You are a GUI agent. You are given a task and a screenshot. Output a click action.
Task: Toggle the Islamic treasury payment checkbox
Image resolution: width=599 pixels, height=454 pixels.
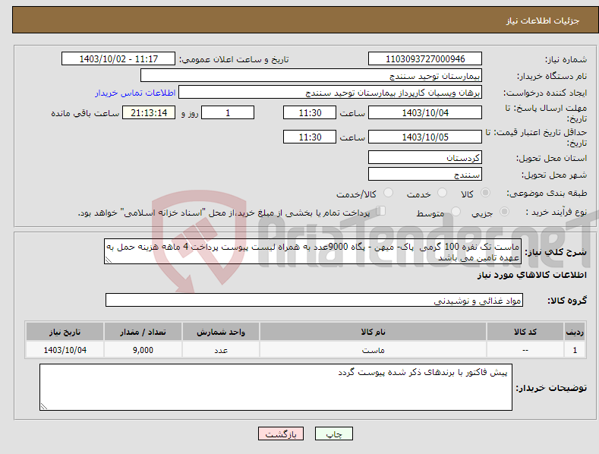coord(380,211)
